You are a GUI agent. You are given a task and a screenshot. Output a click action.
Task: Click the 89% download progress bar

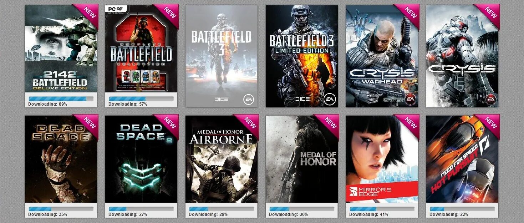tap(61, 98)
